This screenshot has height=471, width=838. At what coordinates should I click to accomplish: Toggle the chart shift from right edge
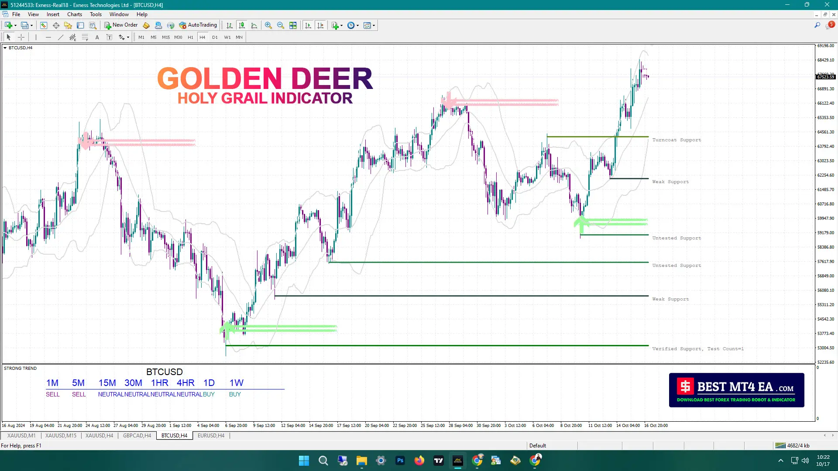(x=321, y=25)
